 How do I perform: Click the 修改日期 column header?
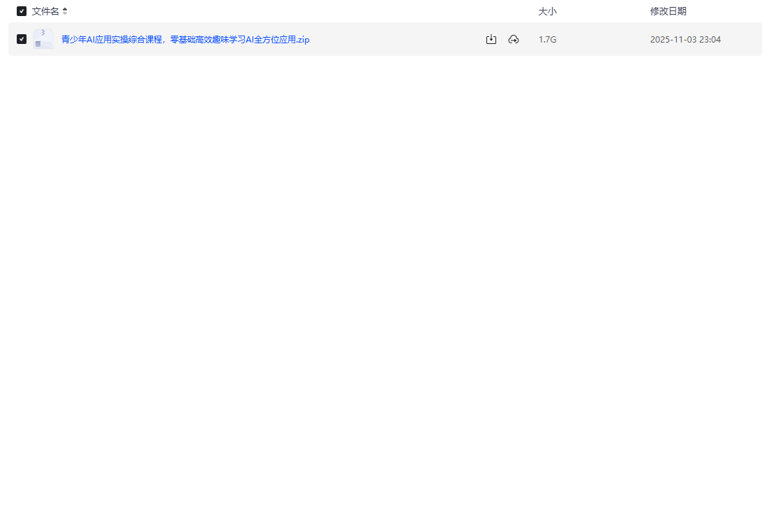point(668,11)
